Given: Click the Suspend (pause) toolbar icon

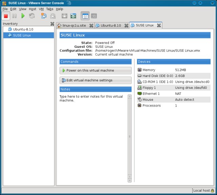Looking at the screenshot, I should [x=14, y=16].
